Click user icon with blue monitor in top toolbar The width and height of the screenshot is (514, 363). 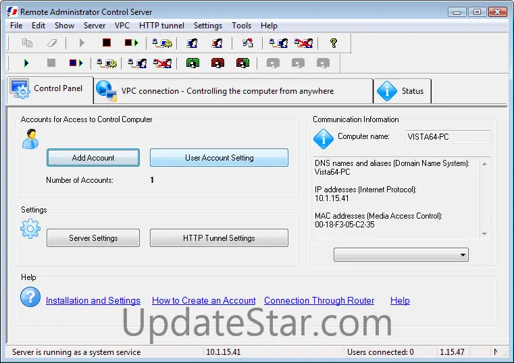pyautogui.click(x=192, y=43)
